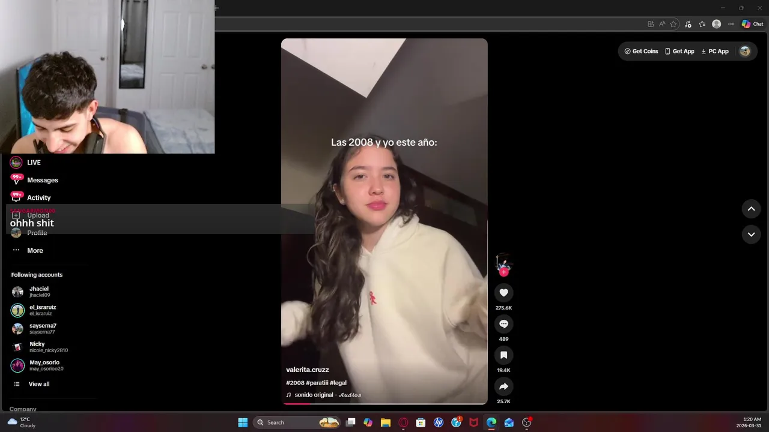Like the video with the heart icon
769x432 pixels.
click(x=503, y=293)
